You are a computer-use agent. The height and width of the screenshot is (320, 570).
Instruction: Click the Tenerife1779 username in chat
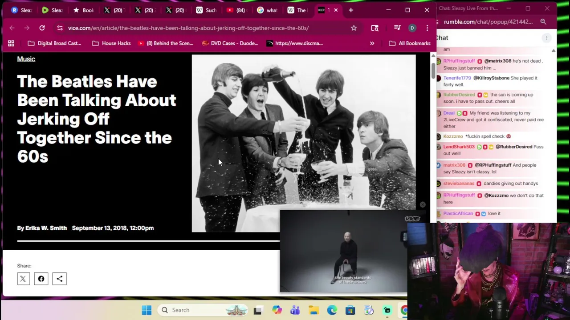457,78
